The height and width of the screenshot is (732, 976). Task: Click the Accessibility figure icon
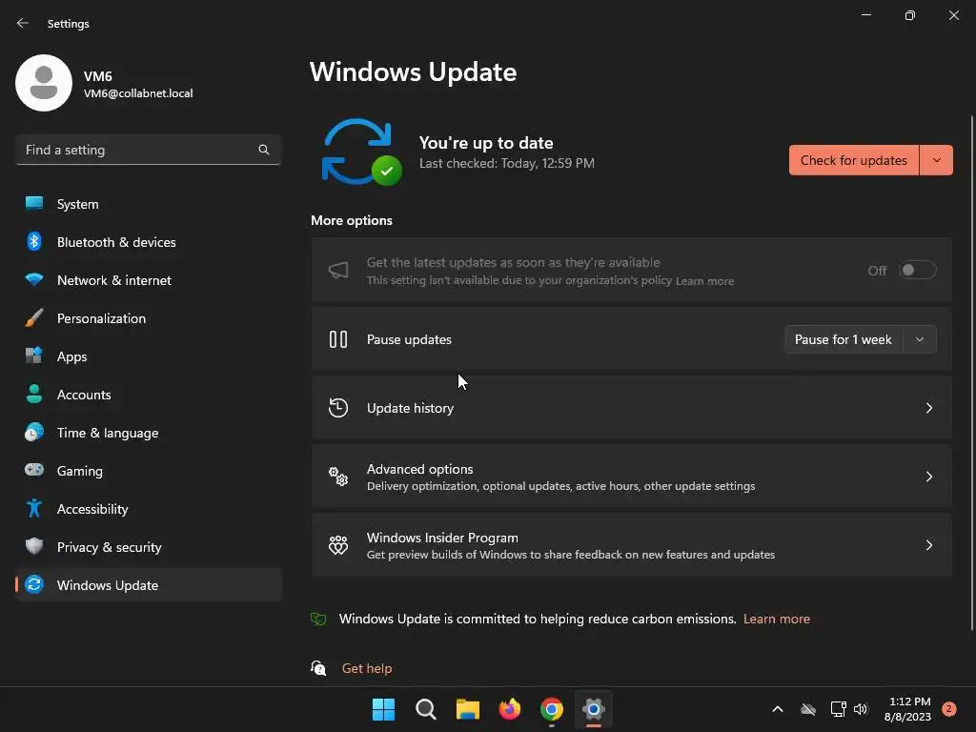(x=34, y=508)
